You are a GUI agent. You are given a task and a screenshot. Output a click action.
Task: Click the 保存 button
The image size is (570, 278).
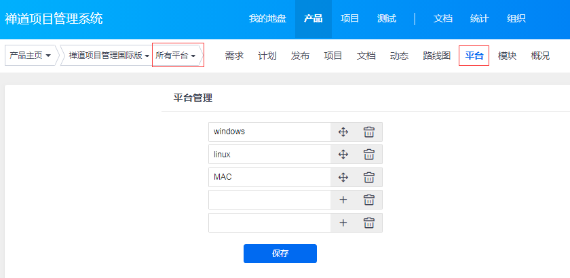pyautogui.click(x=280, y=254)
